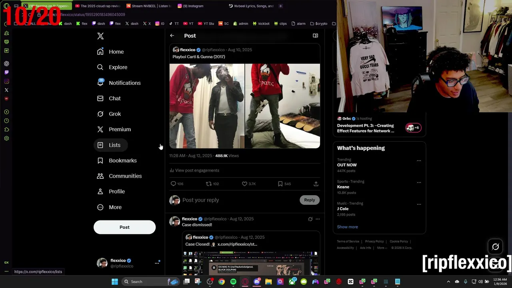Screen dimensions: 512x288
Task: Open the Orbs hosted Space card
Action: 379,125
